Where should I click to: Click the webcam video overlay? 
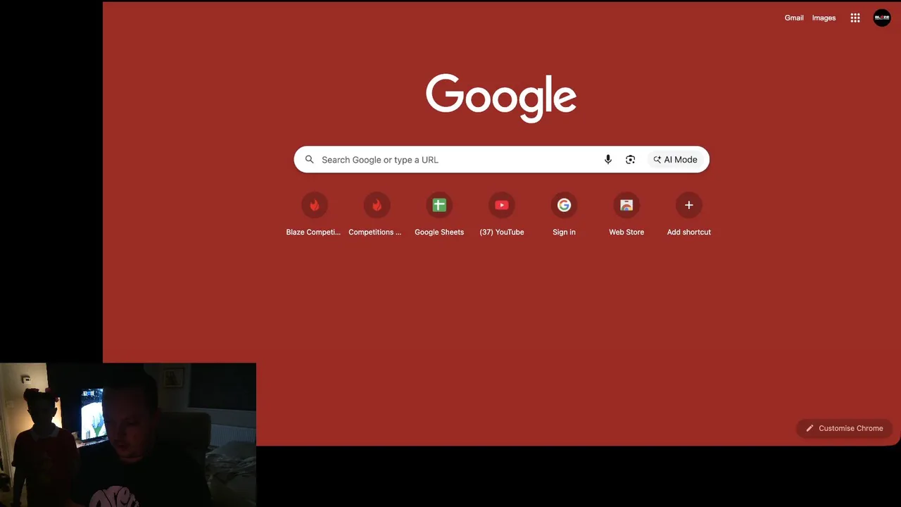128,435
